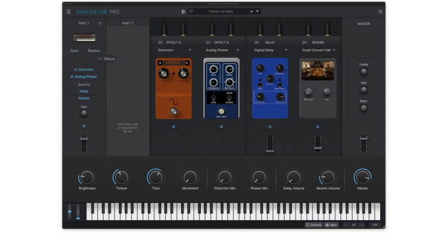Screen dimensions: 448x238
Task: Select the Master section header
Action: 364,24
